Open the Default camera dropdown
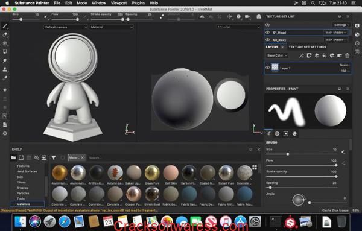Image resolution: width=362 pixels, height=231 pixels. [66, 27]
